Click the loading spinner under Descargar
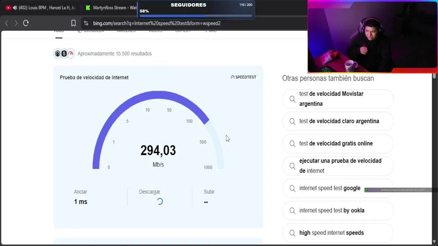The image size is (438, 246). pos(159,202)
